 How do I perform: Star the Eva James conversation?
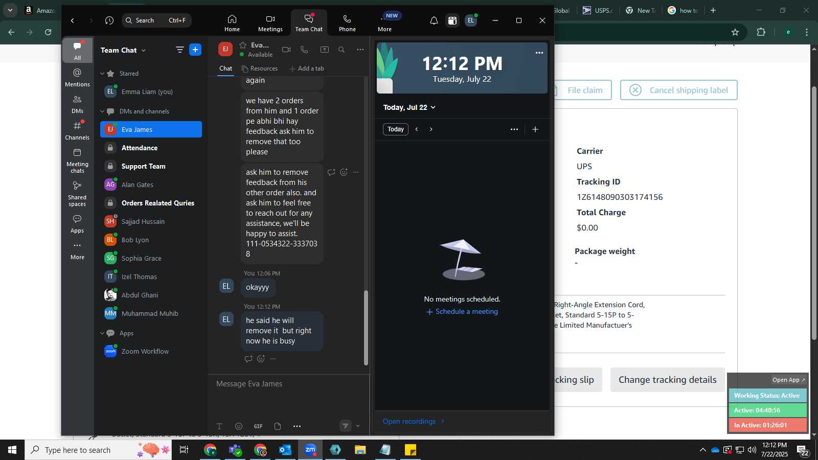coord(243,45)
